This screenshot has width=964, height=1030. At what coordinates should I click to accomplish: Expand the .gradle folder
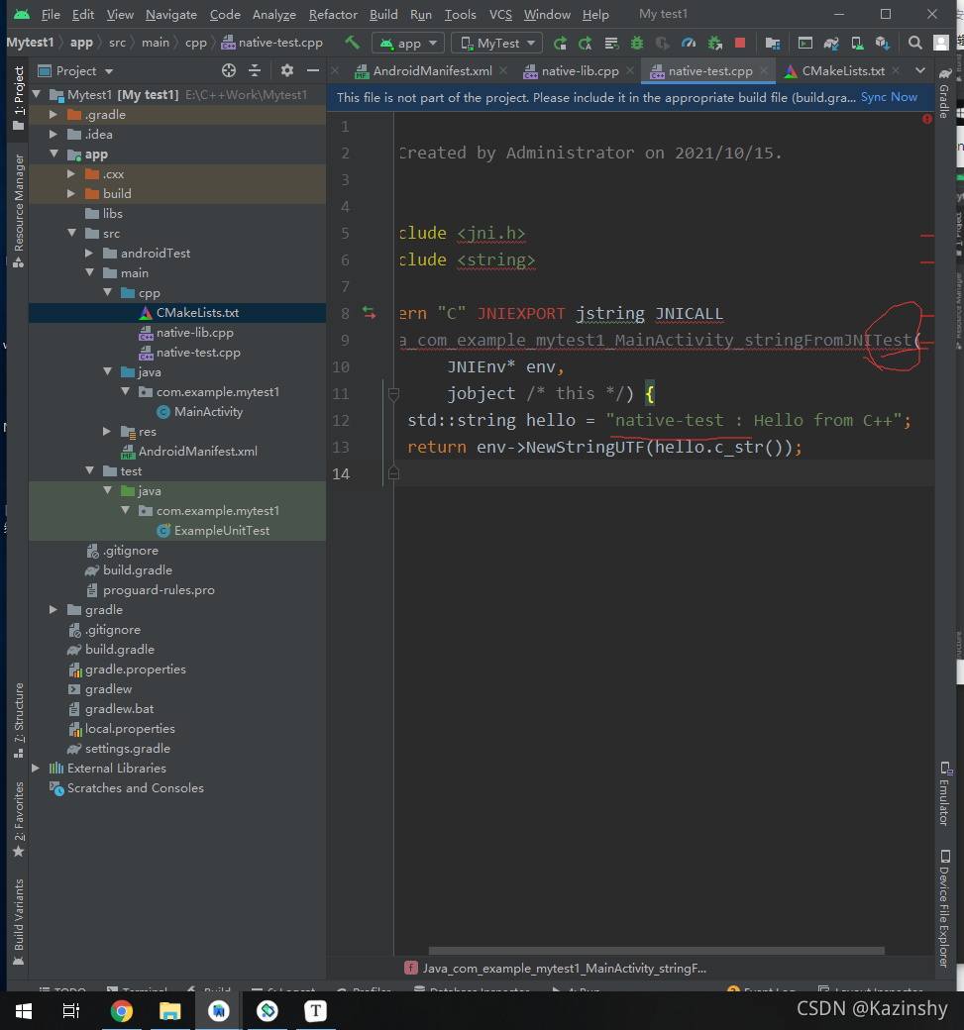(54, 114)
